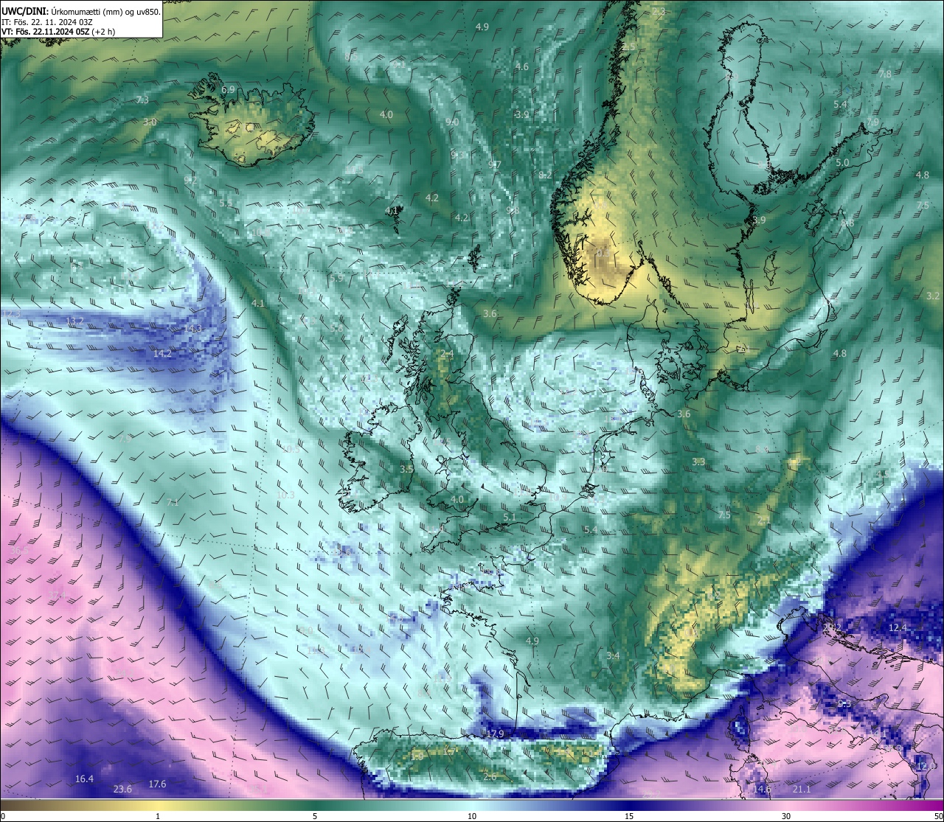Click the 14.2 value in the Atlantic

click(162, 354)
